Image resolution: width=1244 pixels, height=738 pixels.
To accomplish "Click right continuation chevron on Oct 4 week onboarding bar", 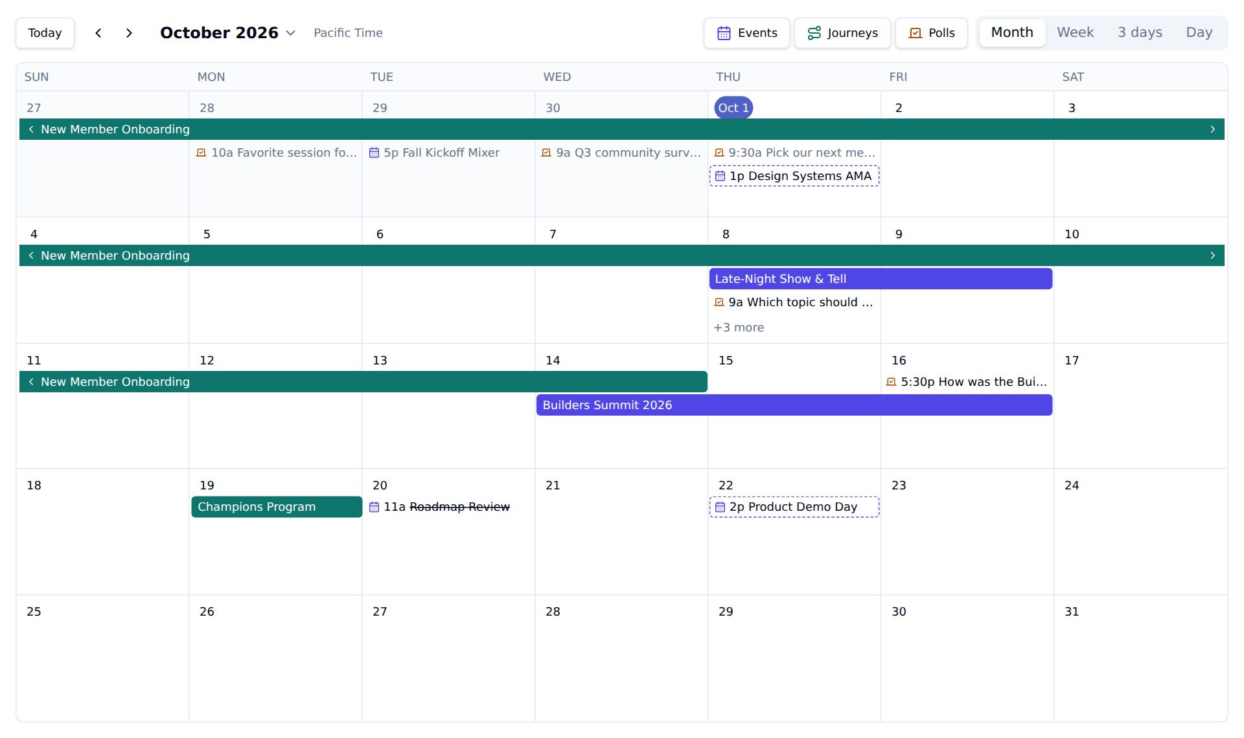I will 1213,256.
